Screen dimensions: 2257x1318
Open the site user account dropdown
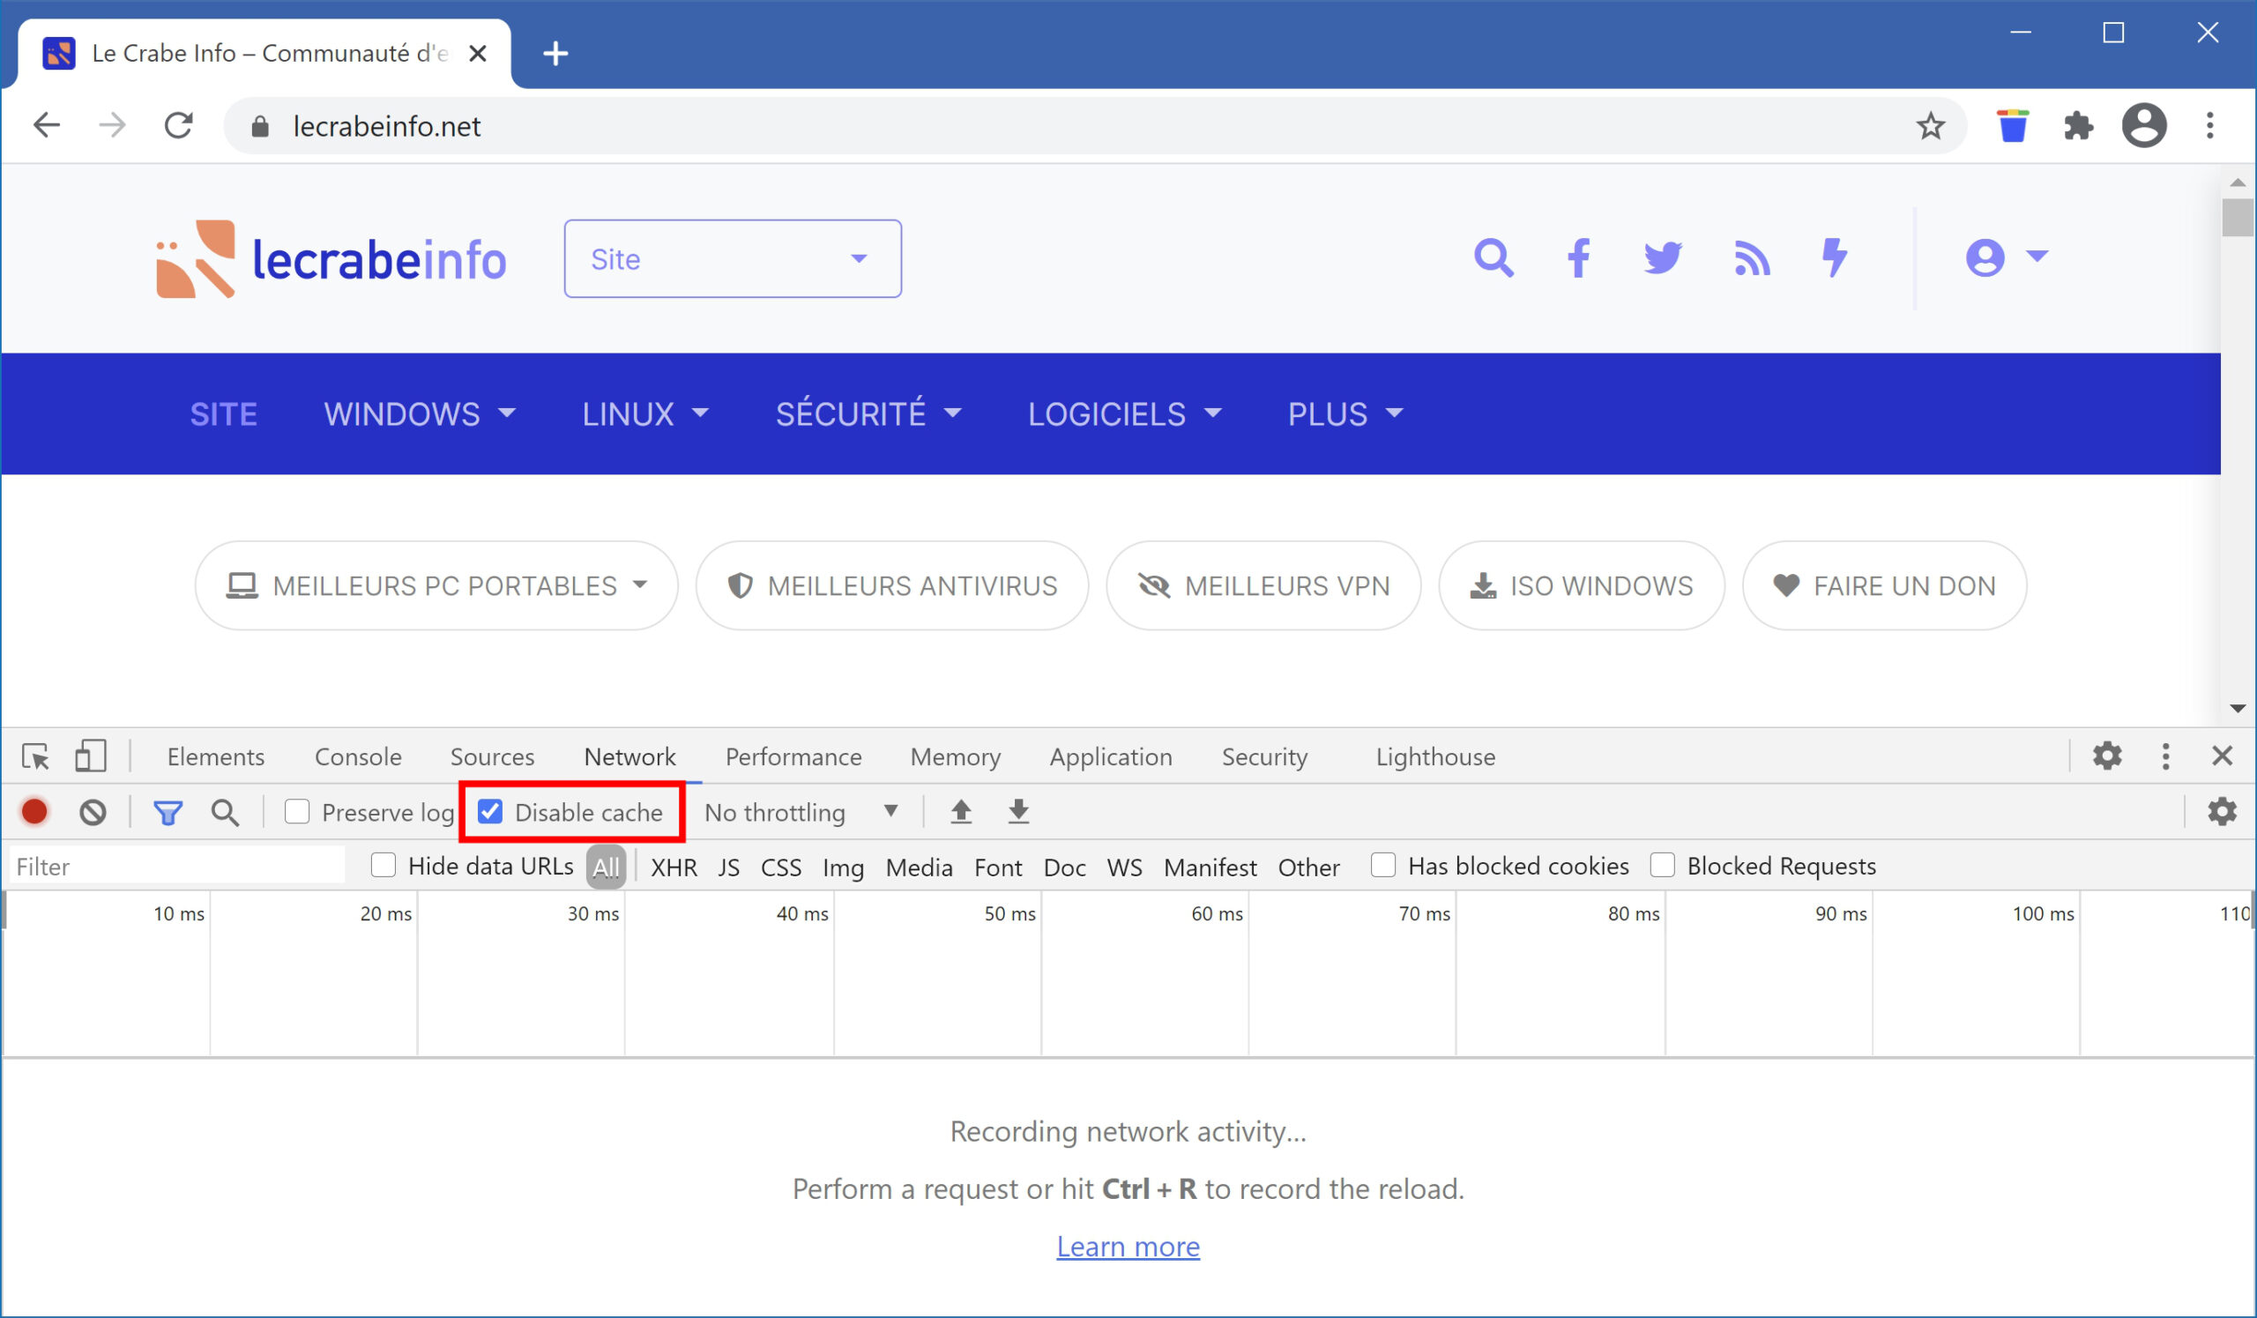click(2007, 257)
